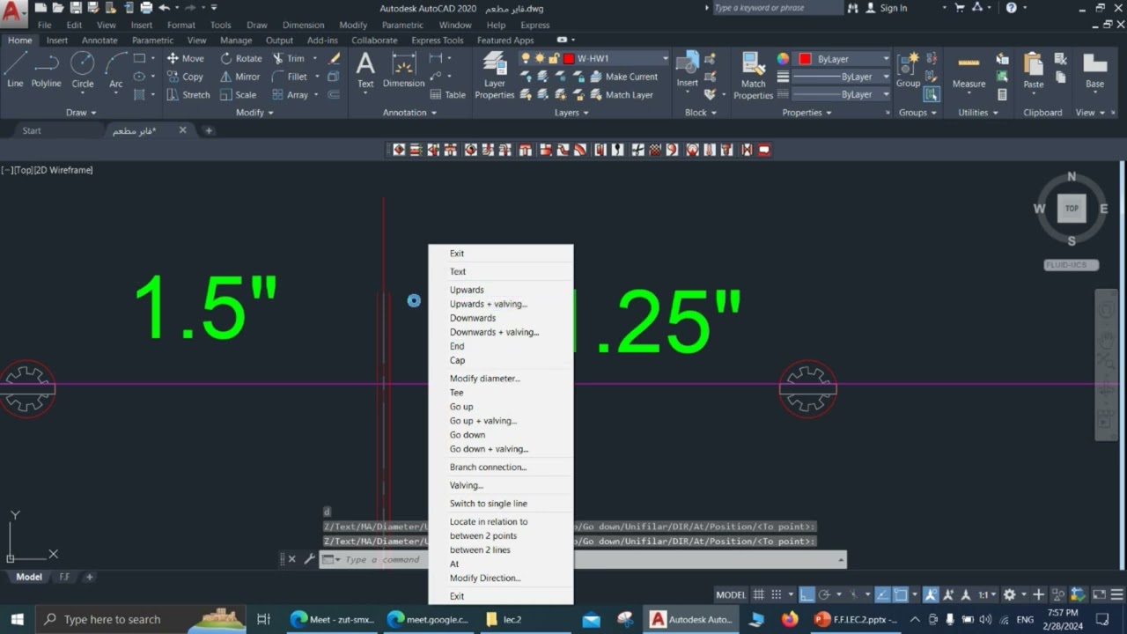Activate the Trim tool
The width and height of the screenshot is (1127, 634).
289,58
